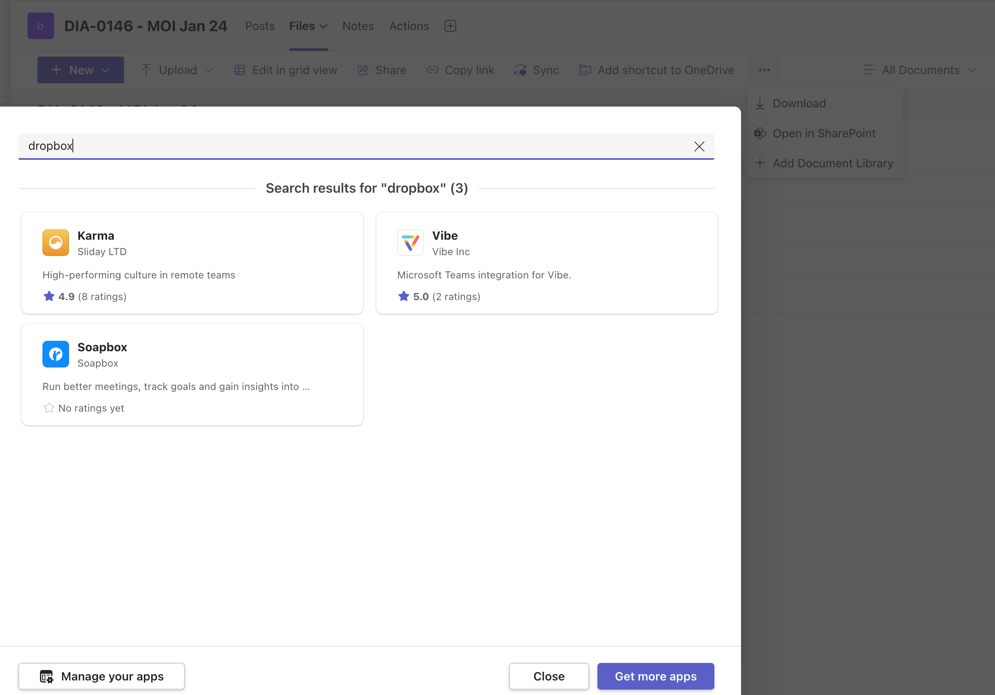This screenshot has width=995, height=695.
Task: Select Open in SharePoint menu item
Action: 823,134
